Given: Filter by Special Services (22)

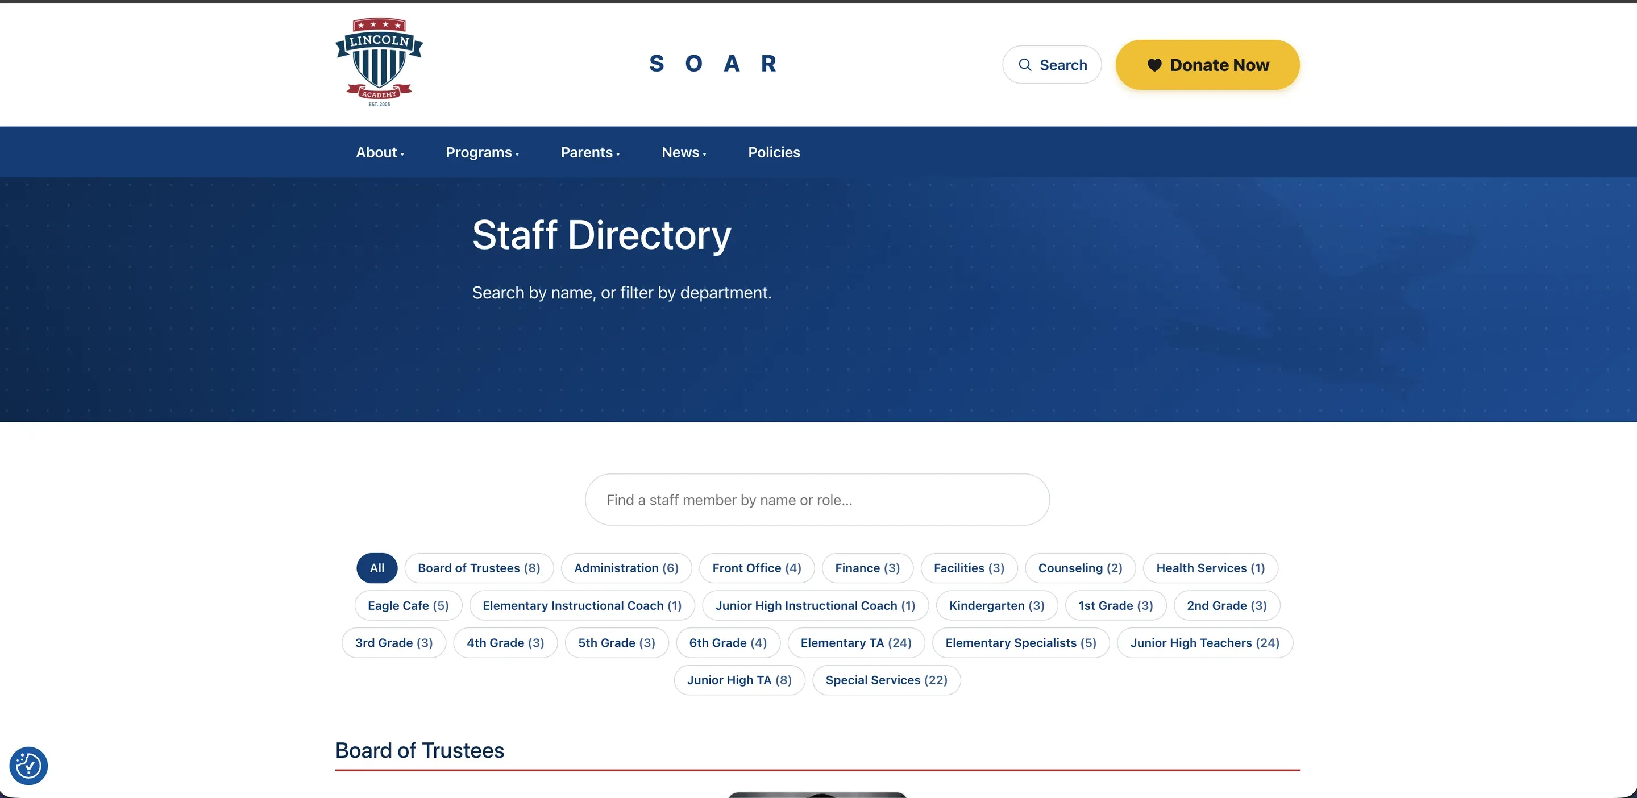Looking at the screenshot, I should click(887, 680).
